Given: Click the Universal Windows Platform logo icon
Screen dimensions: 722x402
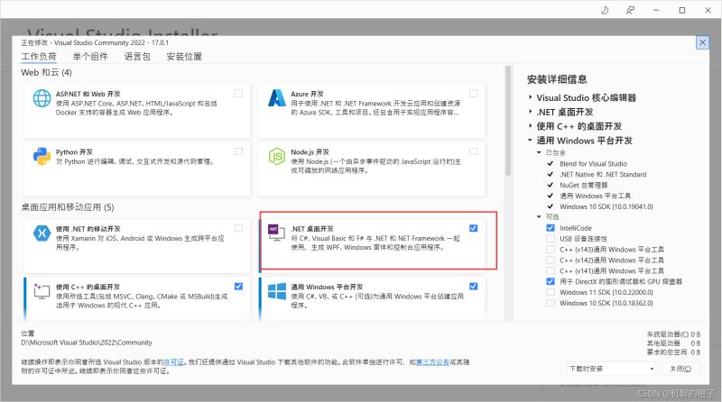Looking at the screenshot, I should (277, 291).
